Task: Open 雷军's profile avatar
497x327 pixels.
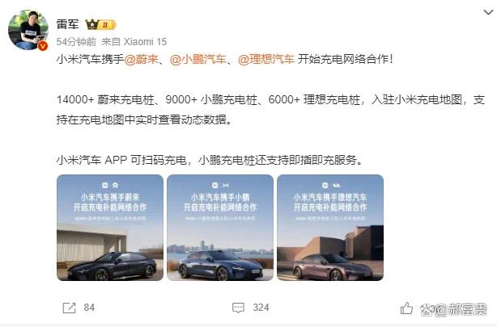Action: (x=28, y=30)
